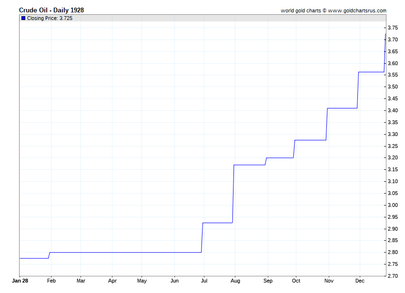The width and height of the screenshot is (405, 293).
Task: Click the 'Jul' label on the time axis
Action: coord(204,281)
